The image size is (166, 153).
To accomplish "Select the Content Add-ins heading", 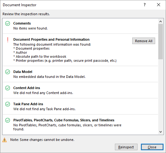I will (27, 88).
